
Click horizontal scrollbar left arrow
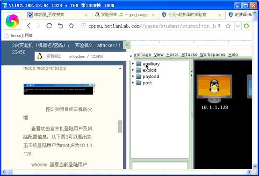4,172
